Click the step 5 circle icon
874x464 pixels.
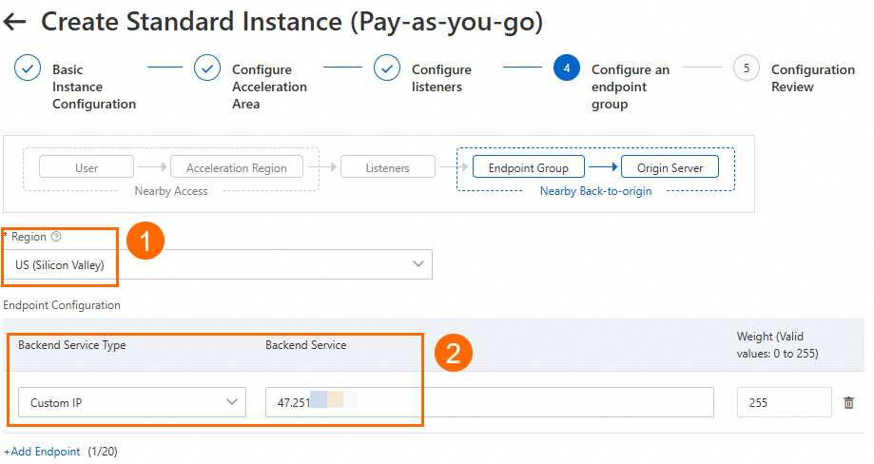747,68
